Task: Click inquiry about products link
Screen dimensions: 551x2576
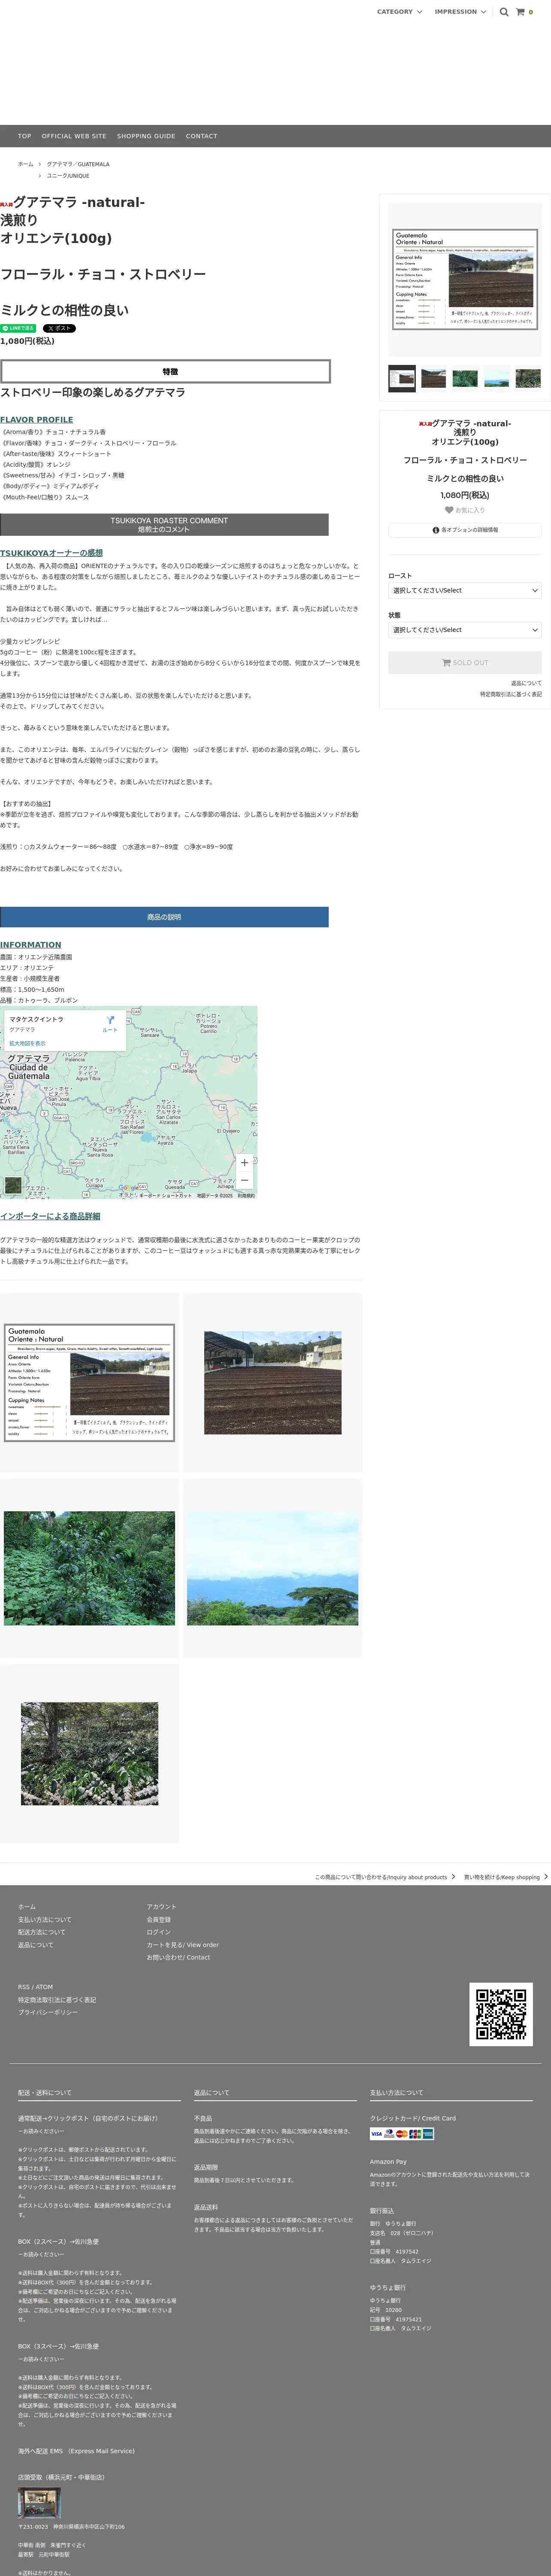Action: click(385, 1877)
